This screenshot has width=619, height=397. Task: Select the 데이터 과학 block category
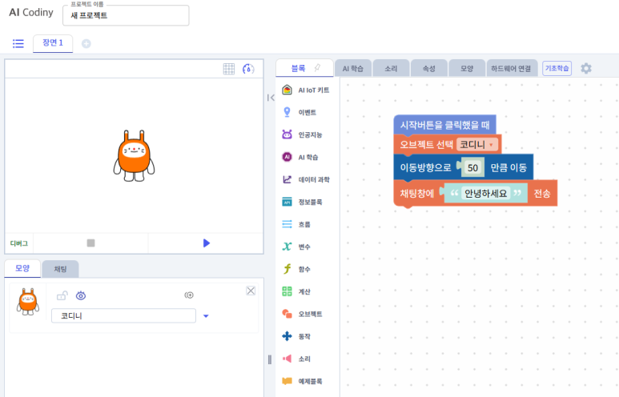306,179
